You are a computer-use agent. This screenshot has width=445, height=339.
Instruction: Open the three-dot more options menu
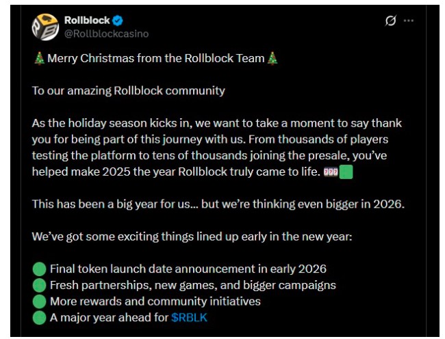pyautogui.click(x=409, y=21)
